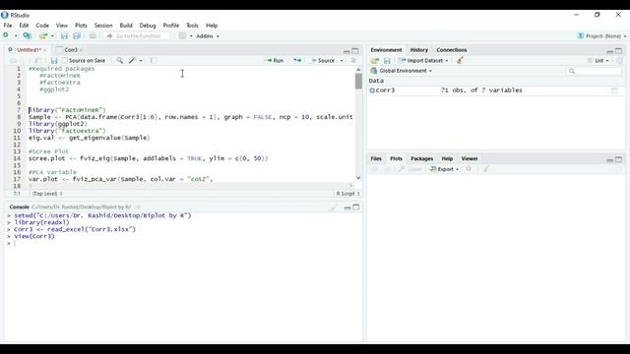Clear all plots broom icon in Plots pane
Image resolution: width=630 pixels, height=354 pixels.
[x=485, y=169]
